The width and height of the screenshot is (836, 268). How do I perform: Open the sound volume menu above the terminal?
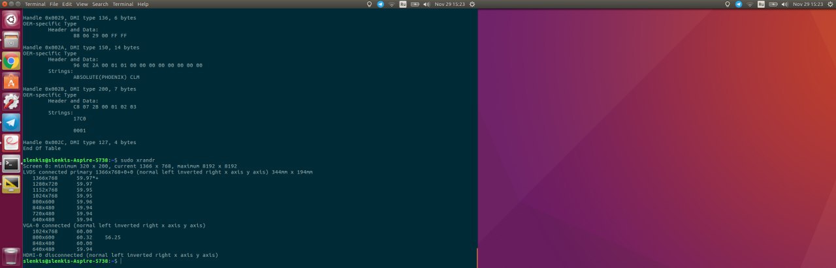[x=426, y=4]
